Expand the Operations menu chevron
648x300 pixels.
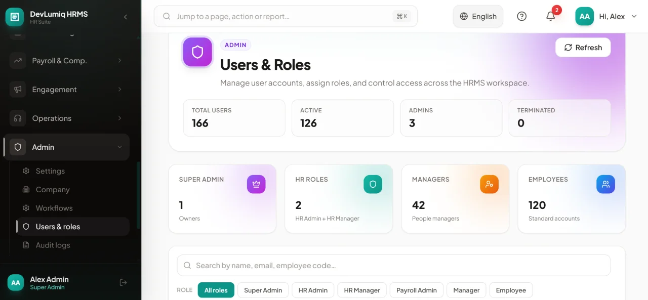click(x=120, y=118)
